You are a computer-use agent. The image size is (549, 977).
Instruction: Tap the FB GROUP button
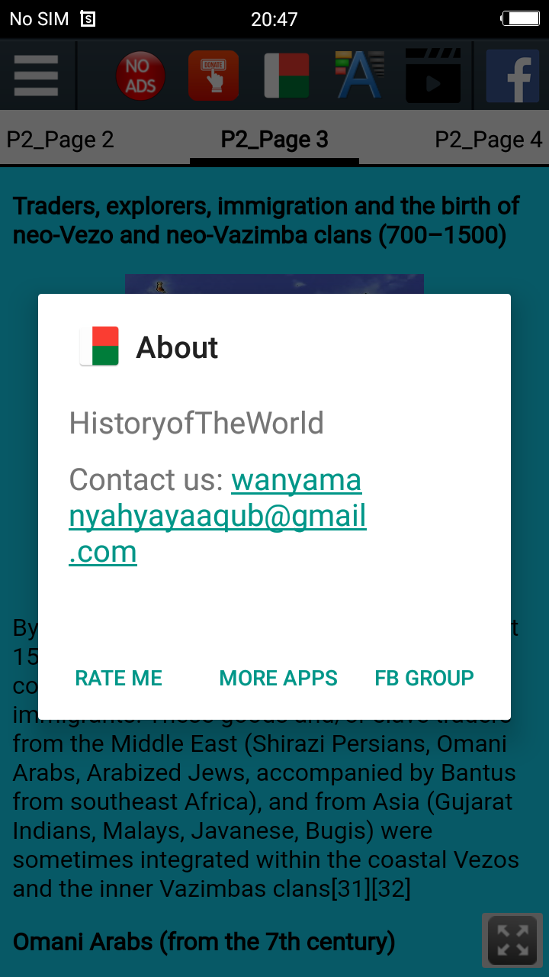tap(424, 678)
